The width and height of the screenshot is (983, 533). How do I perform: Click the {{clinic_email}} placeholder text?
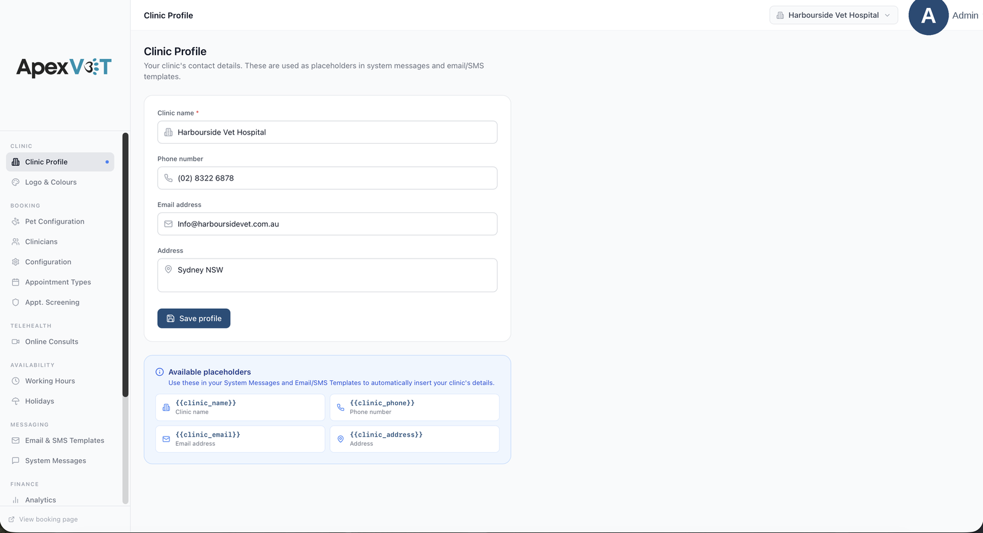tap(208, 435)
